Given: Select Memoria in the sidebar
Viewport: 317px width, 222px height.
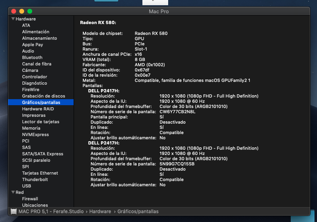Looking at the screenshot, I should [x=31, y=128].
